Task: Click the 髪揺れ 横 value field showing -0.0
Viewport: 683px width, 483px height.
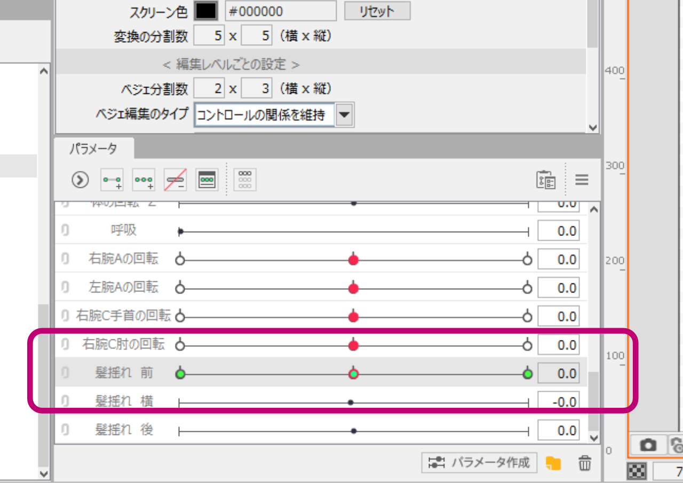Action: pyautogui.click(x=559, y=402)
